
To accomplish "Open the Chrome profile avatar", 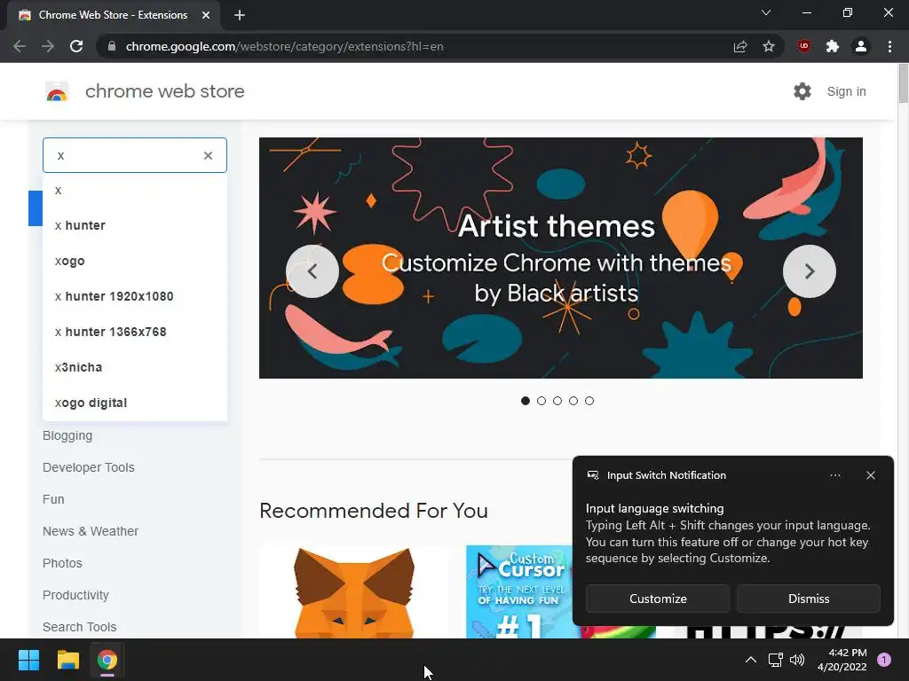I will click(x=861, y=46).
